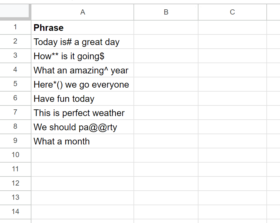
Task: Select 'This is perfect weather' cell
Action: click(82, 112)
